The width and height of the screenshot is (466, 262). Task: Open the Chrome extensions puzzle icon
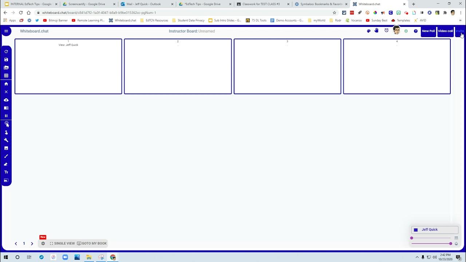[445, 12]
